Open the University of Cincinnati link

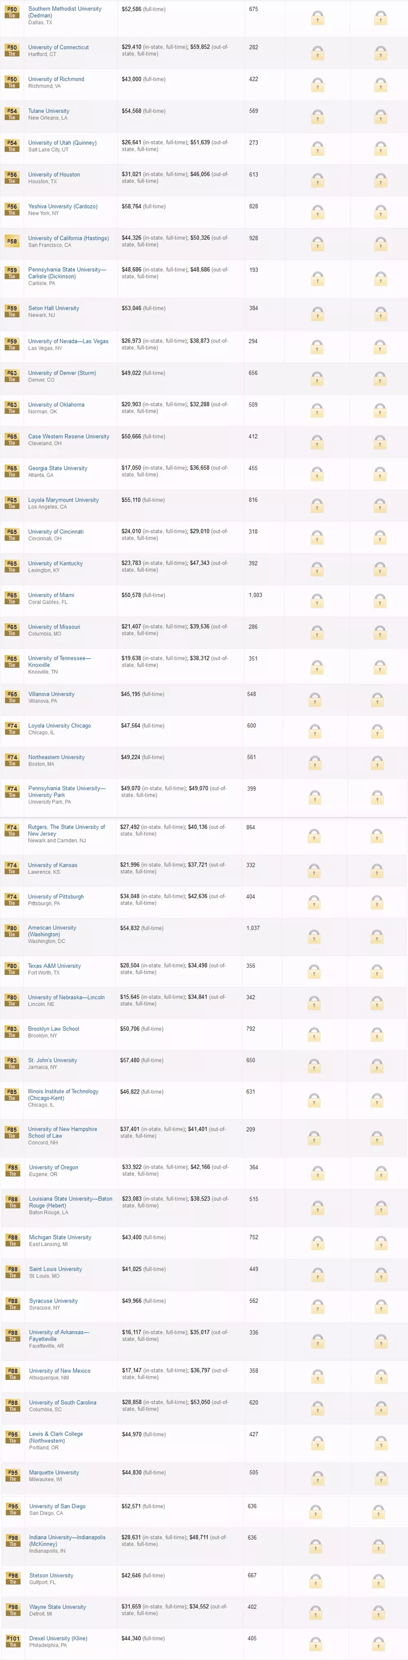coord(56,532)
